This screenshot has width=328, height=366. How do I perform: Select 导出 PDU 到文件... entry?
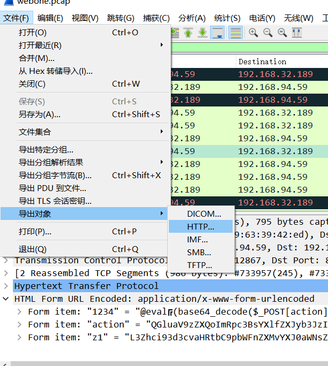85,188
